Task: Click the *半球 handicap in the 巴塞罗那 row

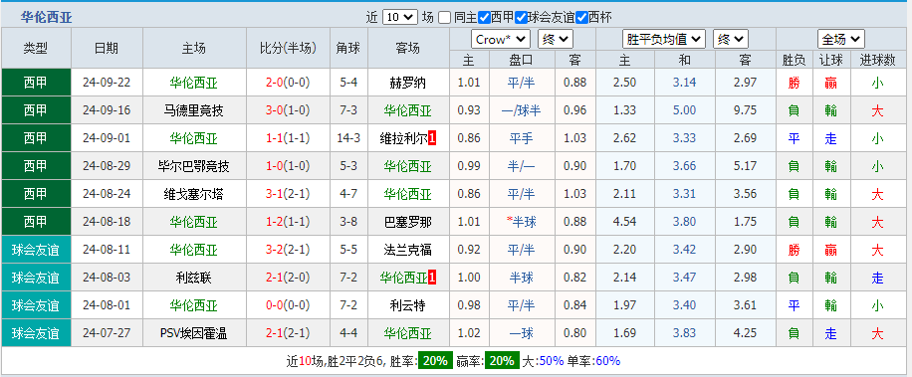Action: tap(521, 222)
